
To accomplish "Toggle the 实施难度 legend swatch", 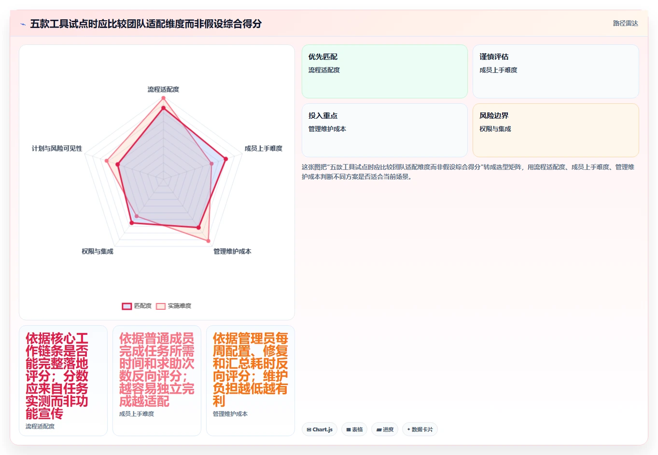I will (x=161, y=306).
